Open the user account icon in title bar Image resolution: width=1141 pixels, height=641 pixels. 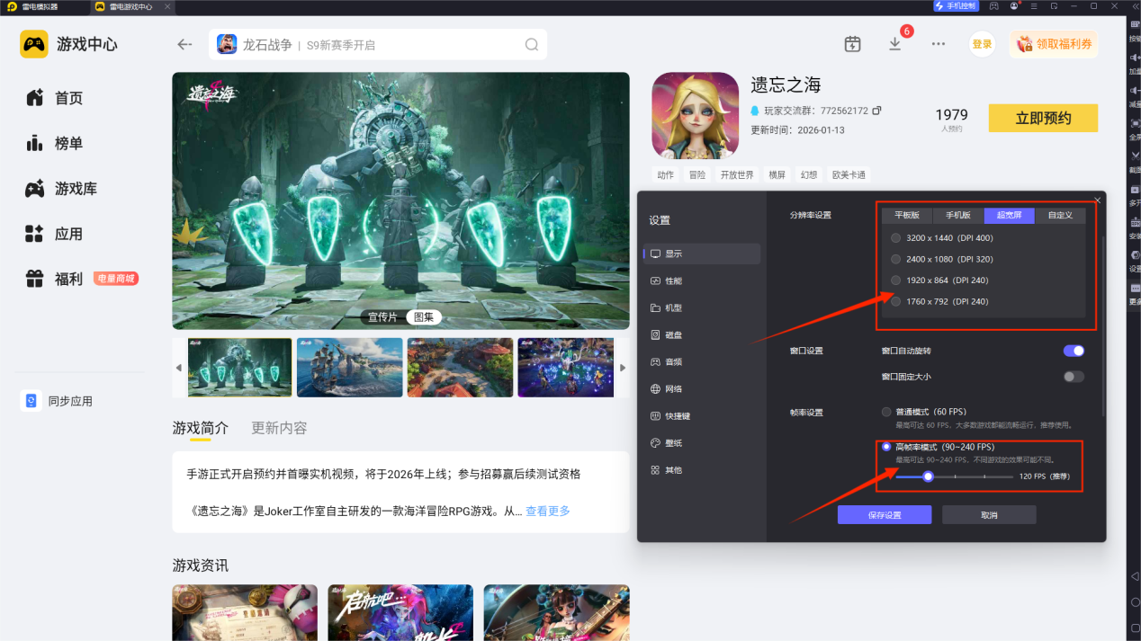pos(1014,5)
